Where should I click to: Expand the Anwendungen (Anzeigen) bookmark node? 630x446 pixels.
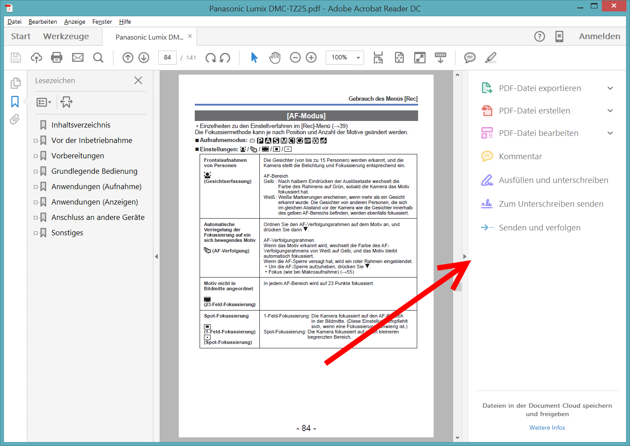36,202
